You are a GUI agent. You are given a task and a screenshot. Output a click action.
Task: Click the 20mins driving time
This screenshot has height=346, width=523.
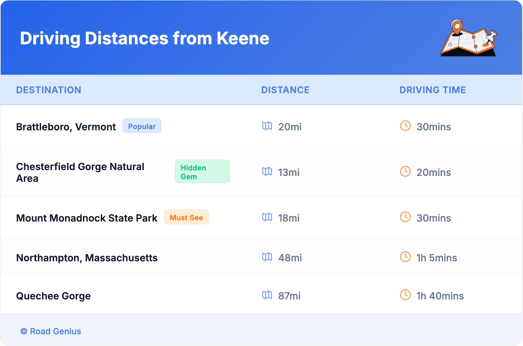(434, 172)
